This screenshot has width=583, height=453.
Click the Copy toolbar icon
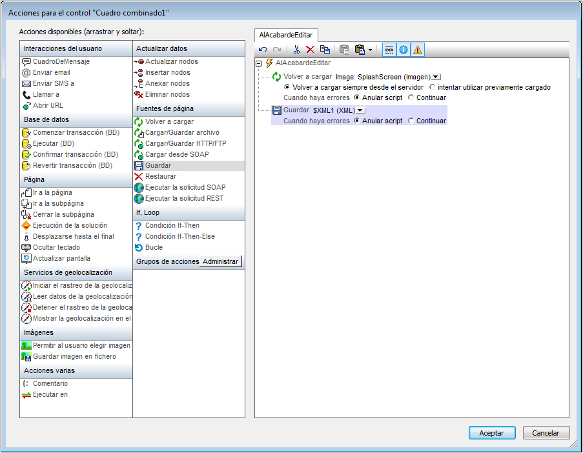325,50
